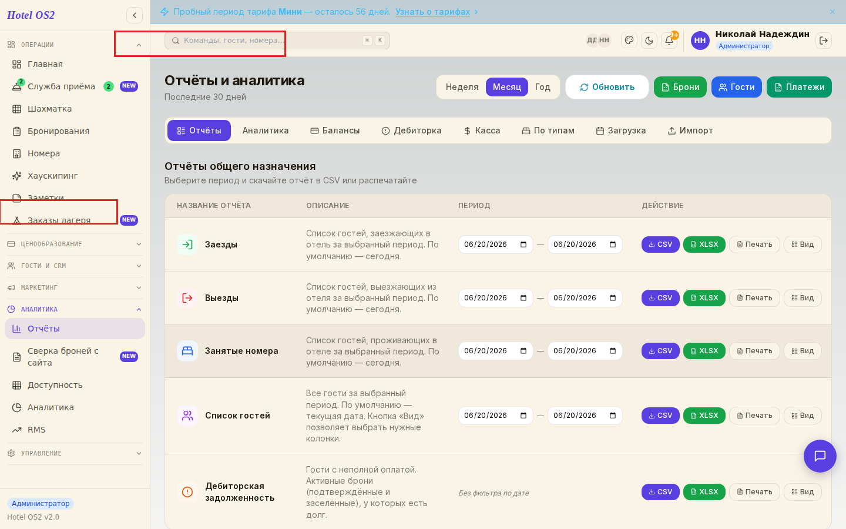Download XLSX for Выезды report
This screenshot has height=529, width=846.
pos(704,298)
